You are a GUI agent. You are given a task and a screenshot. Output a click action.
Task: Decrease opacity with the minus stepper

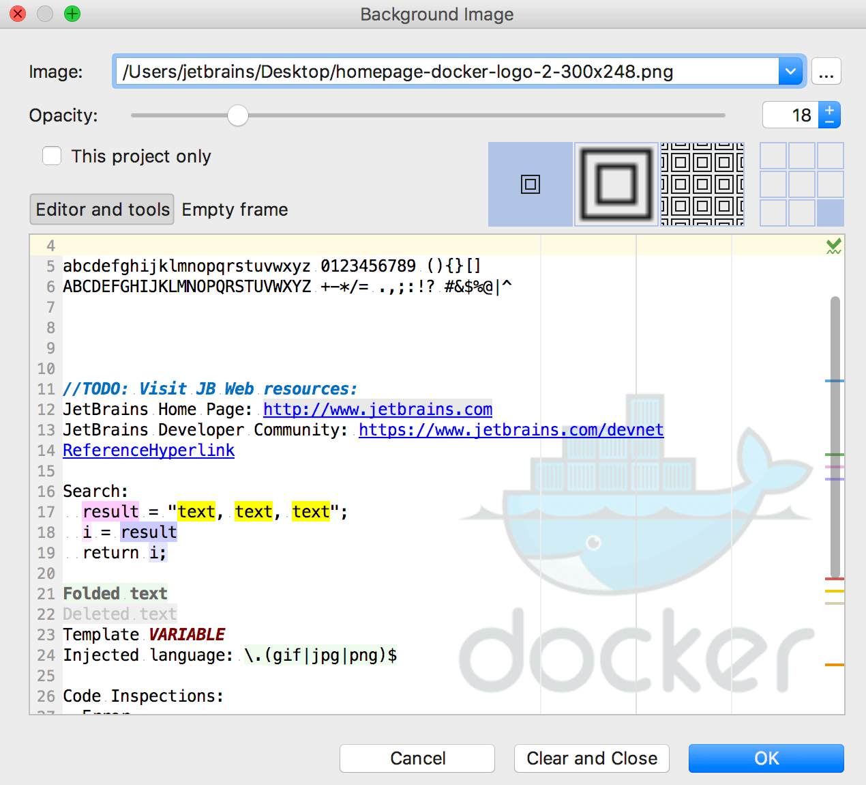tap(829, 122)
